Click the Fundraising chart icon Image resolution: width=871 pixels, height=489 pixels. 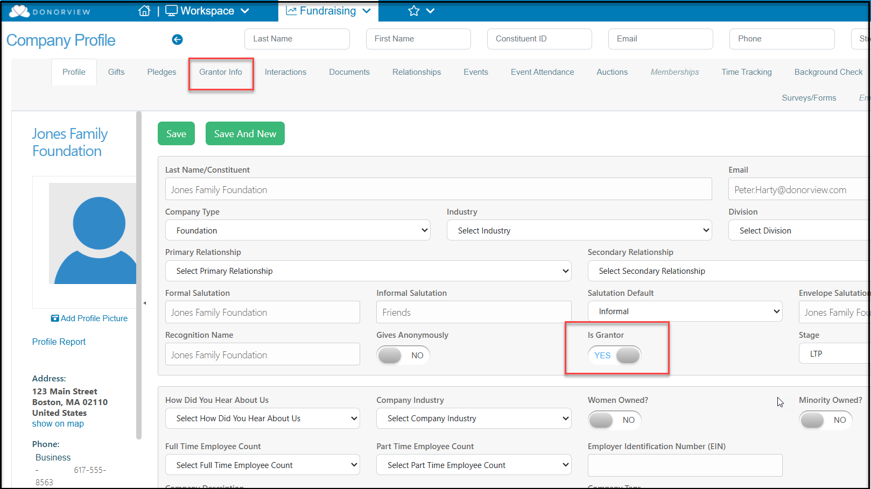point(291,11)
